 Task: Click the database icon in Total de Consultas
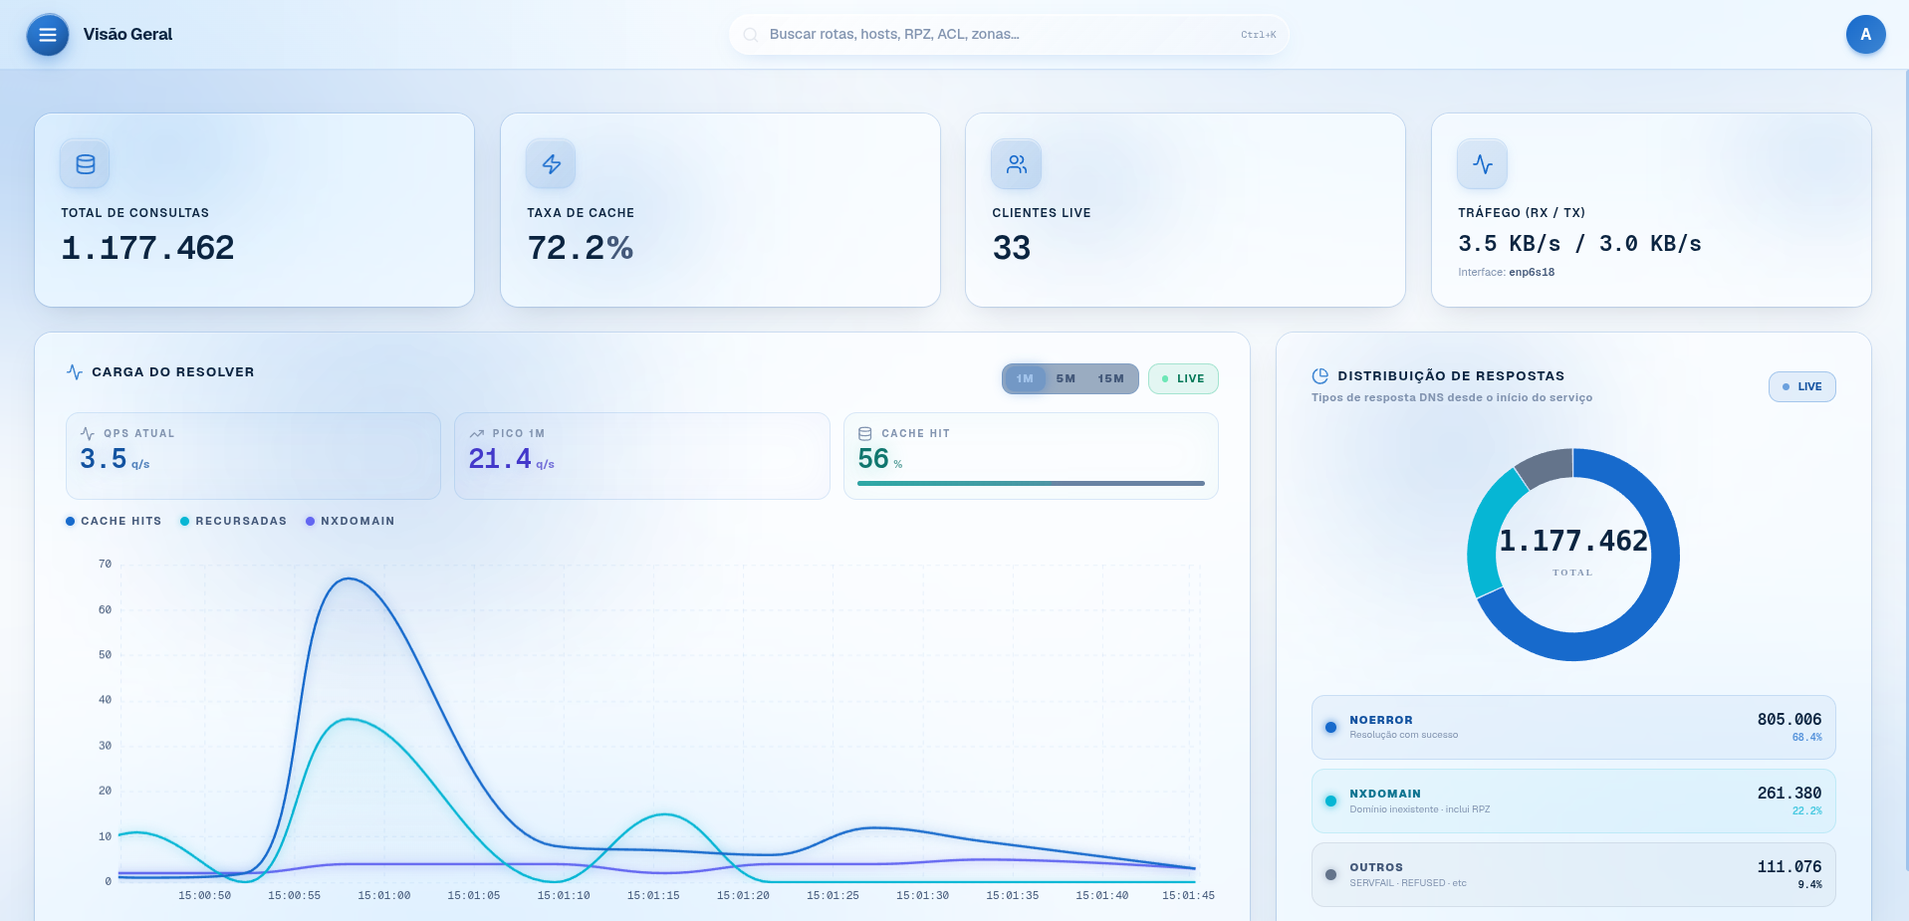point(86,164)
